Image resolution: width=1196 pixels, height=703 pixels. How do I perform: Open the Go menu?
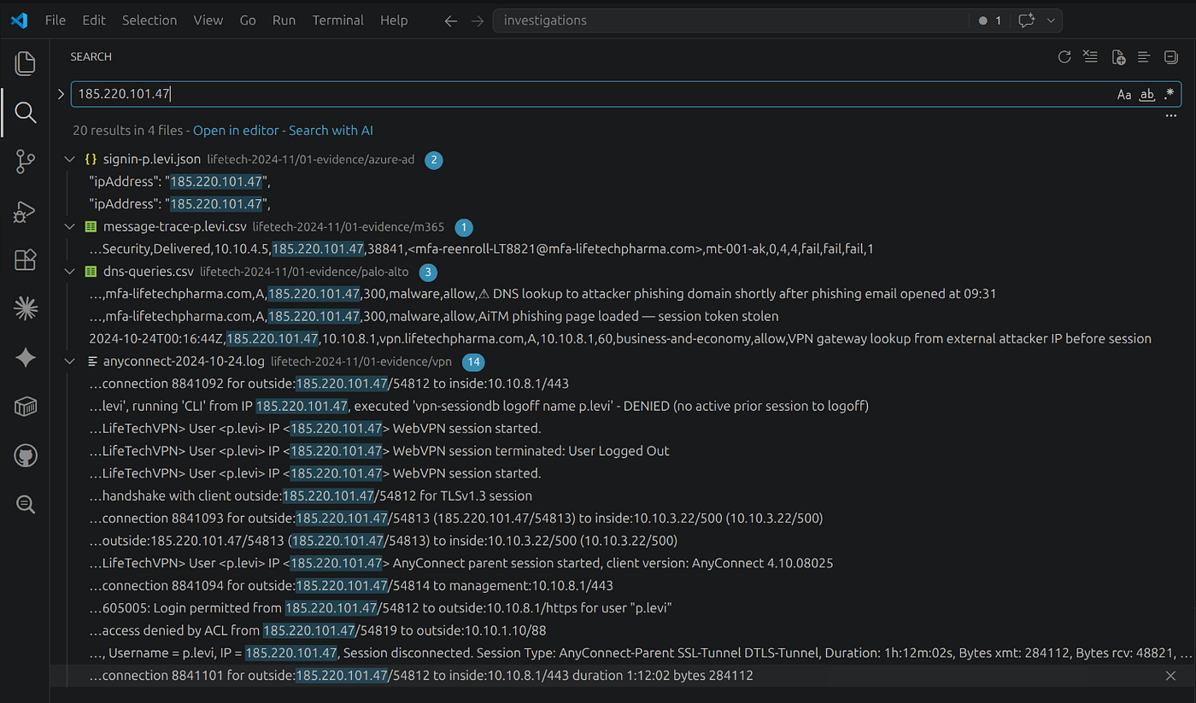(x=248, y=21)
